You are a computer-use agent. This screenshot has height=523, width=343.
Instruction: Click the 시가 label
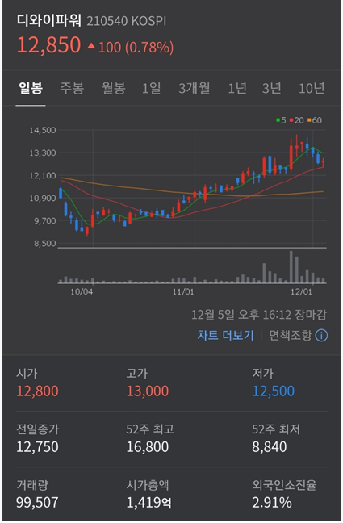[27, 373]
